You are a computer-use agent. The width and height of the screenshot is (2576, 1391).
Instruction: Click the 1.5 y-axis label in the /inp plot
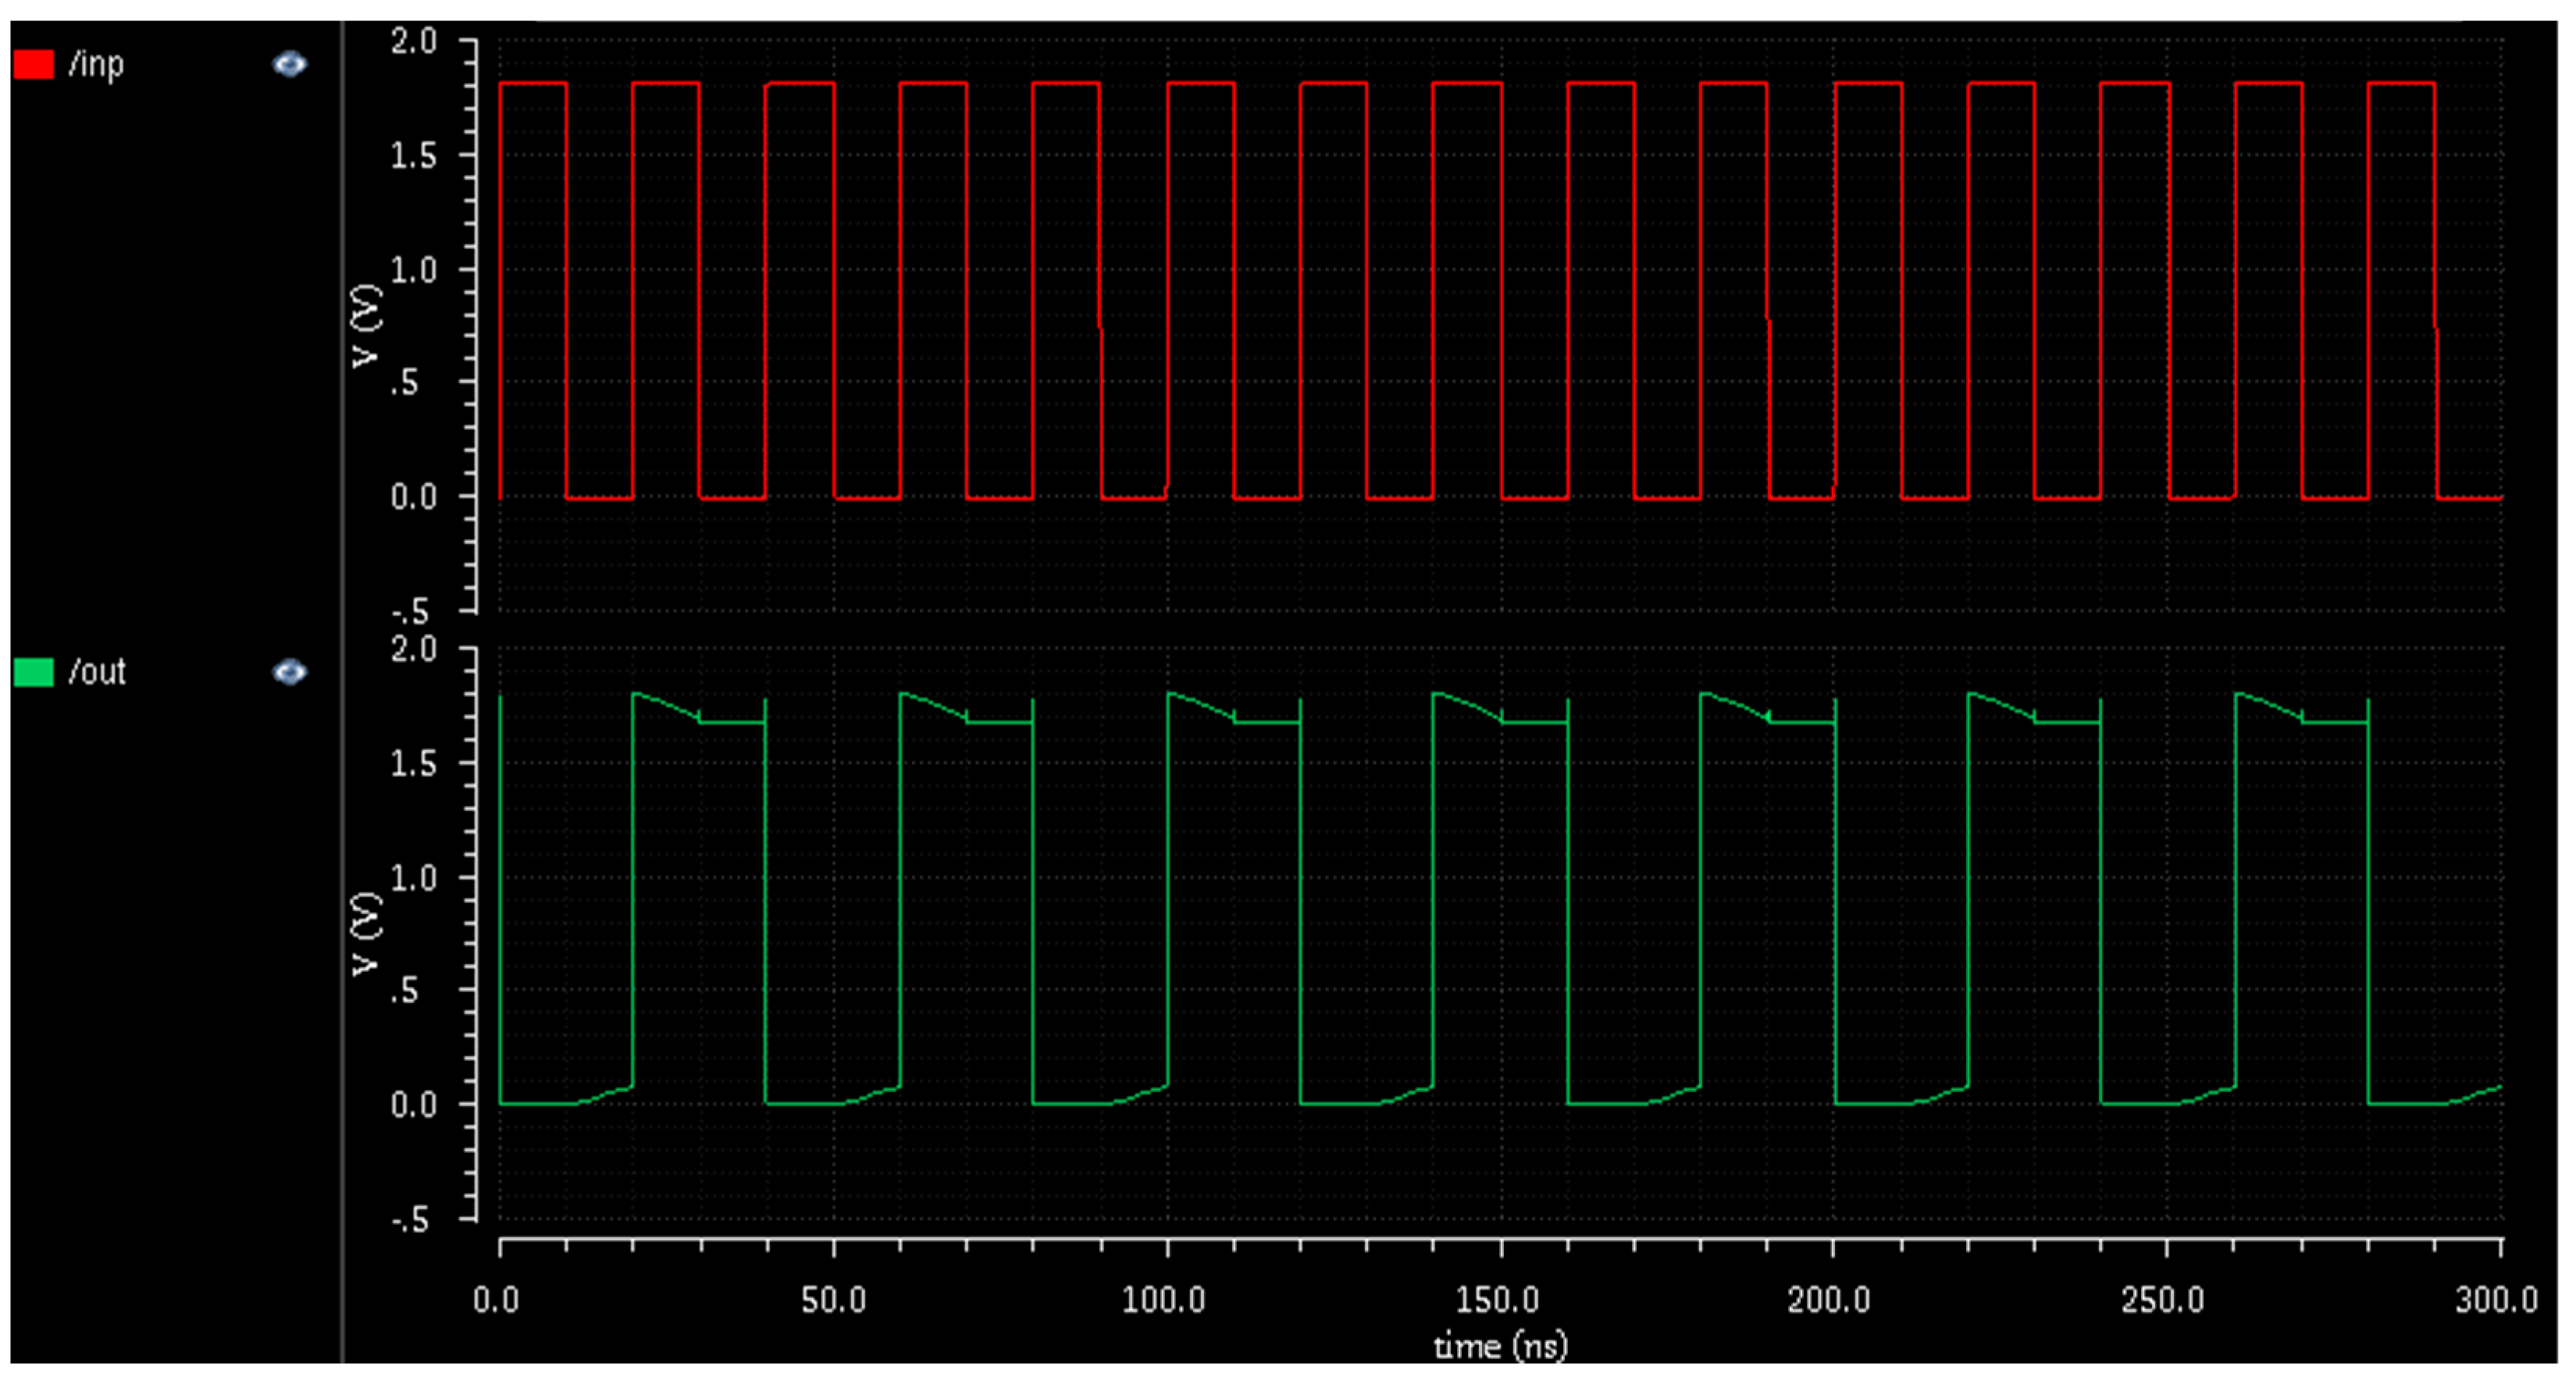[x=414, y=156]
